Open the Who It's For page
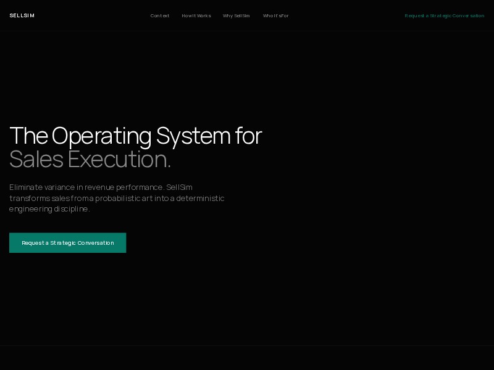This screenshot has height=370, width=494. [276, 15]
